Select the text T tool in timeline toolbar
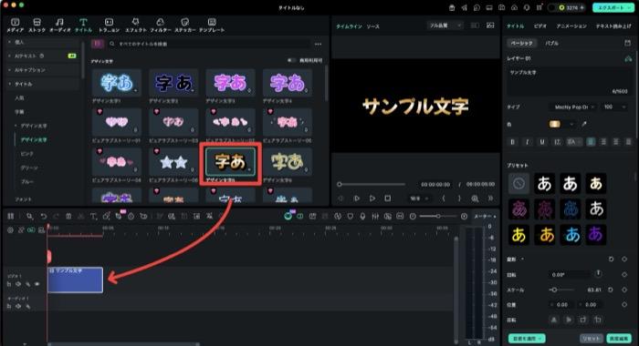Image resolution: width=639 pixels, height=346 pixels. click(93, 217)
